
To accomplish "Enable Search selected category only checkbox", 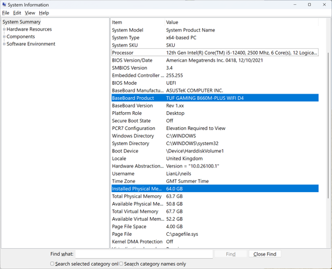I will click(x=52, y=263).
